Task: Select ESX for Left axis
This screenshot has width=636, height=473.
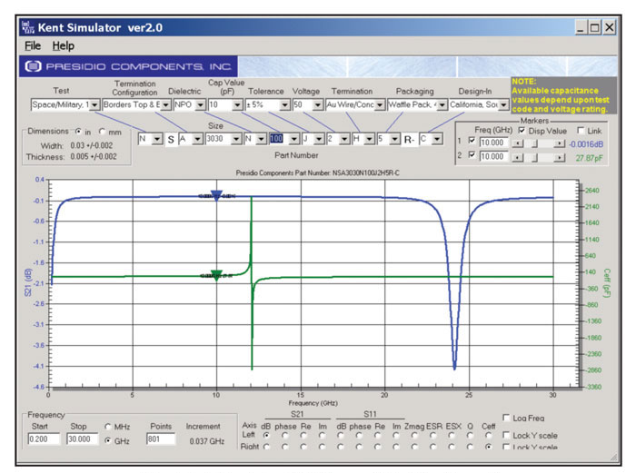Action: click(452, 435)
